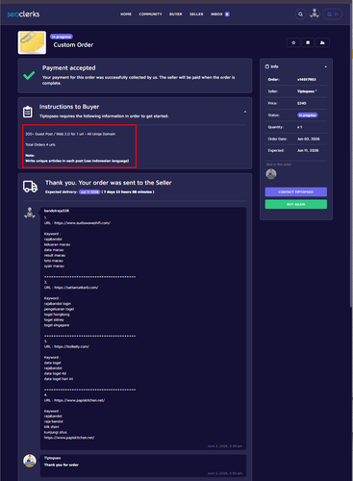The image size is (353, 481).
Task: Open the audiowaveshifi.com URL in message
Action: (x=82, y=223)
